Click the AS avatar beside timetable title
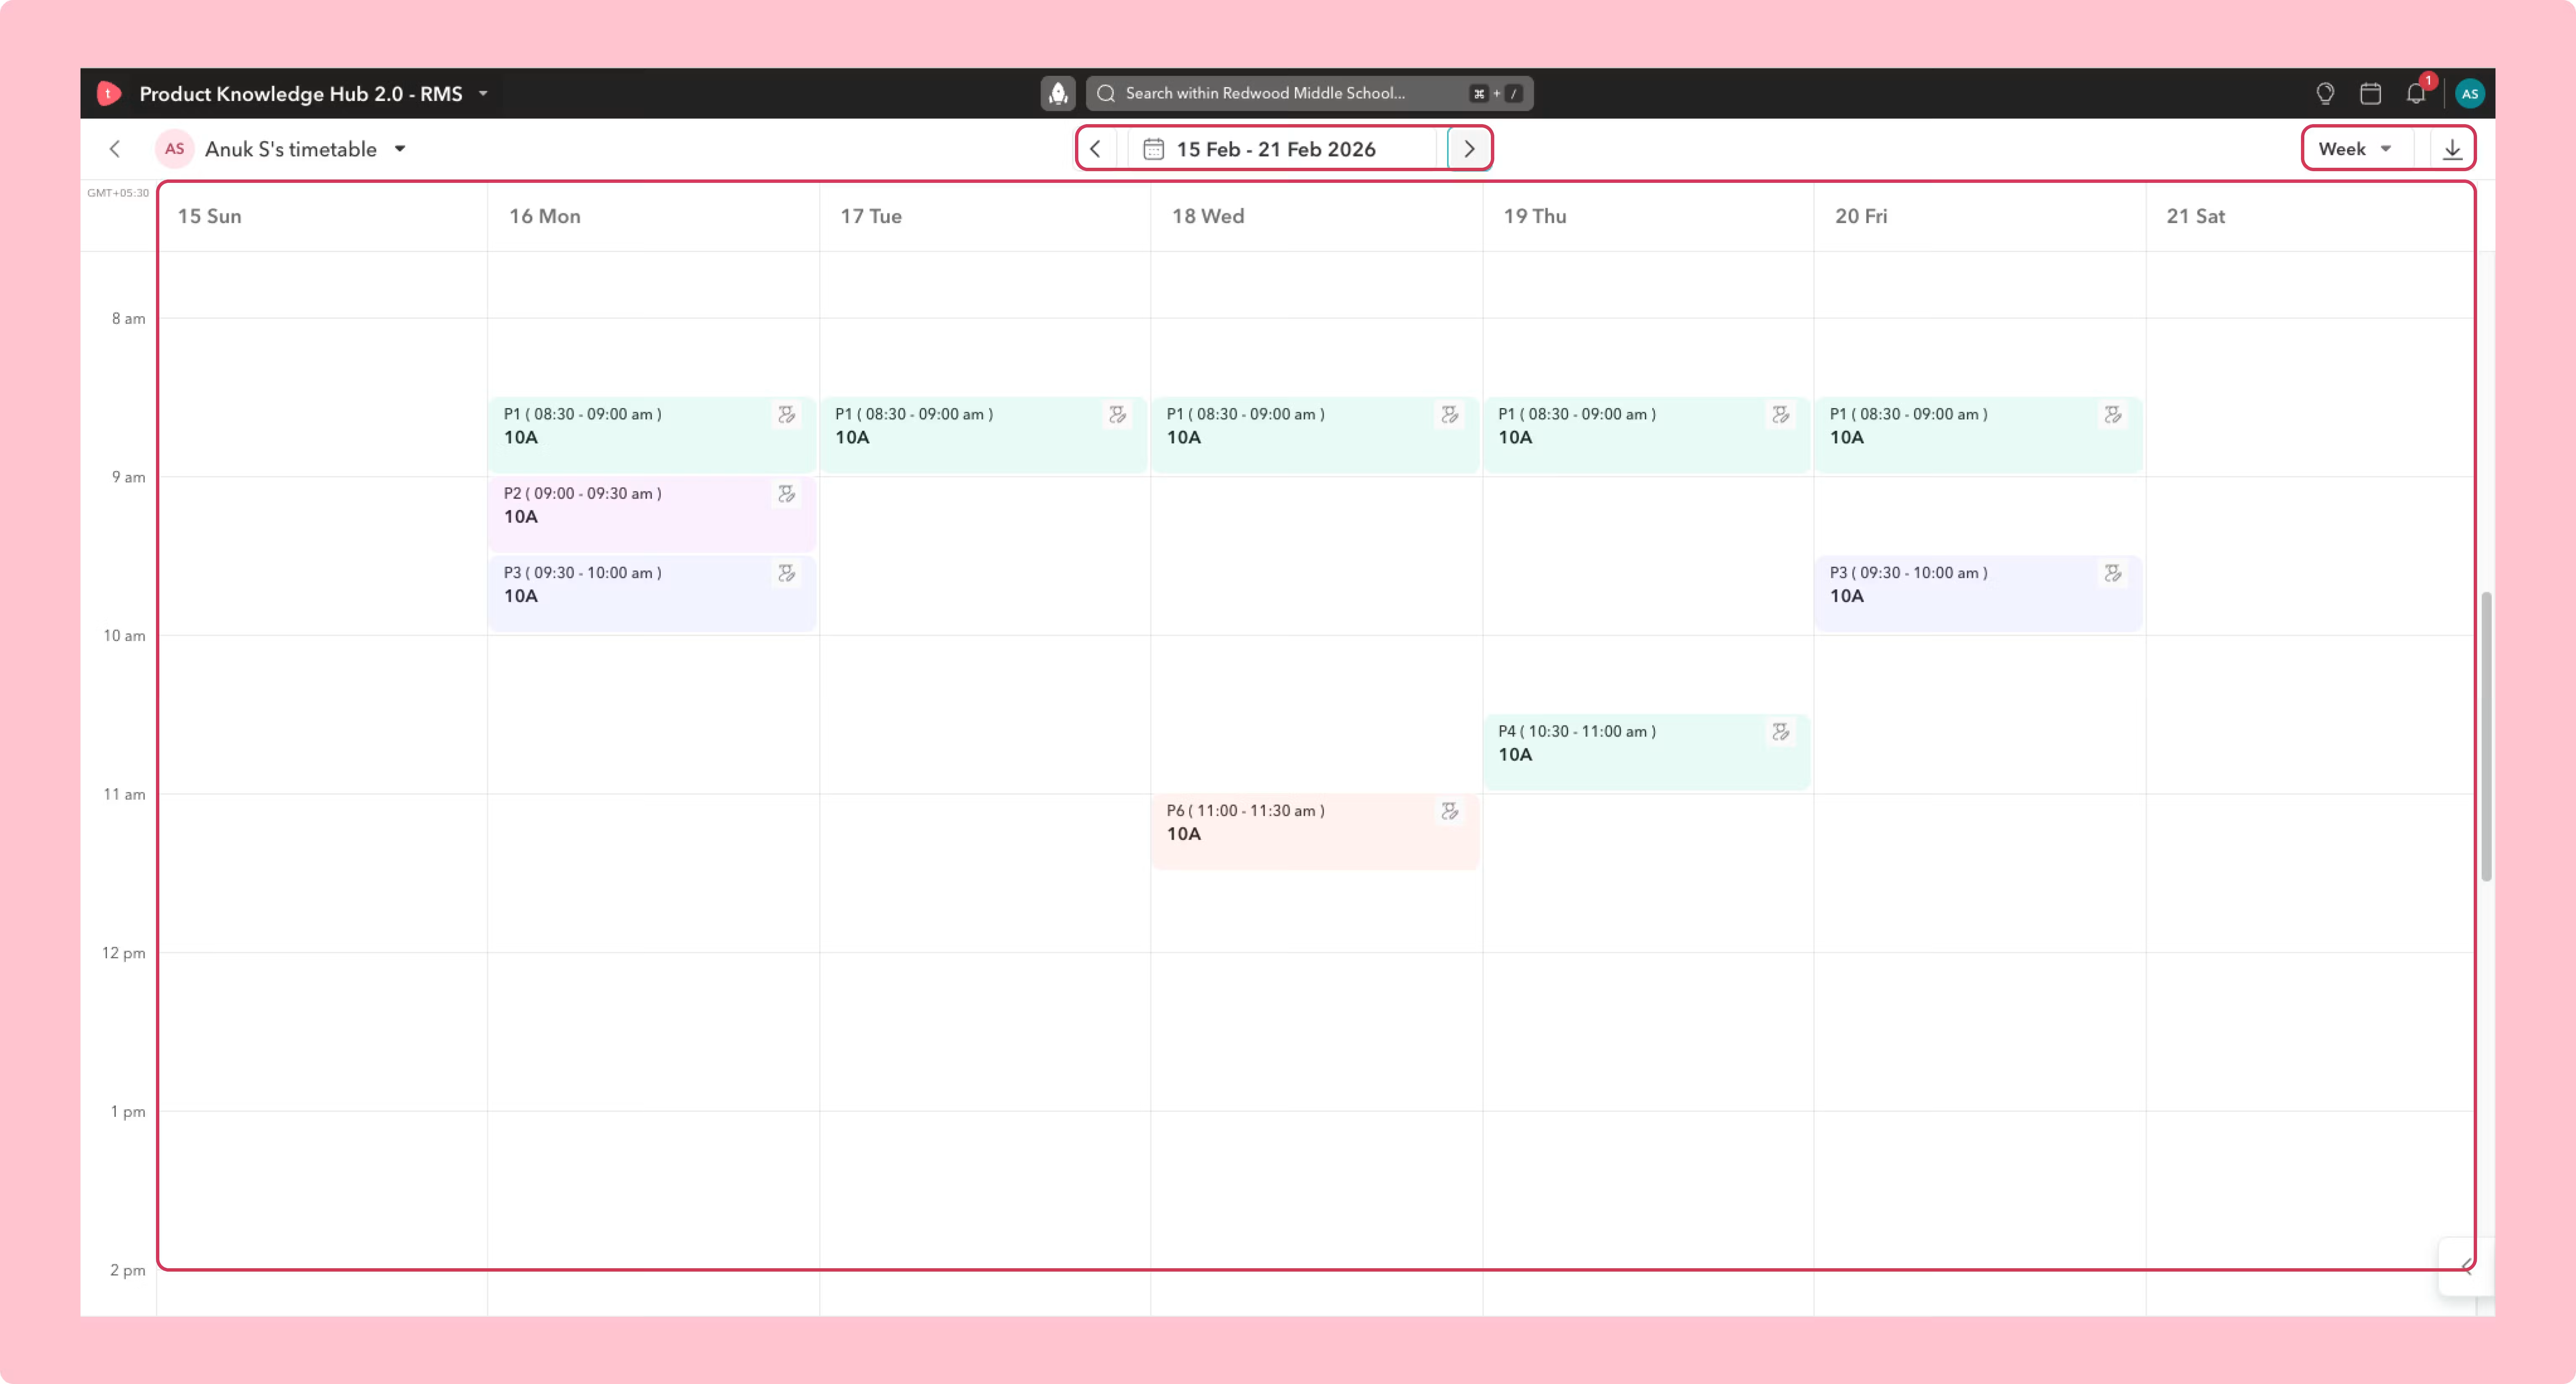Image resolution: width=2576 pixels, height=1384 pixels. click(174, 149)
